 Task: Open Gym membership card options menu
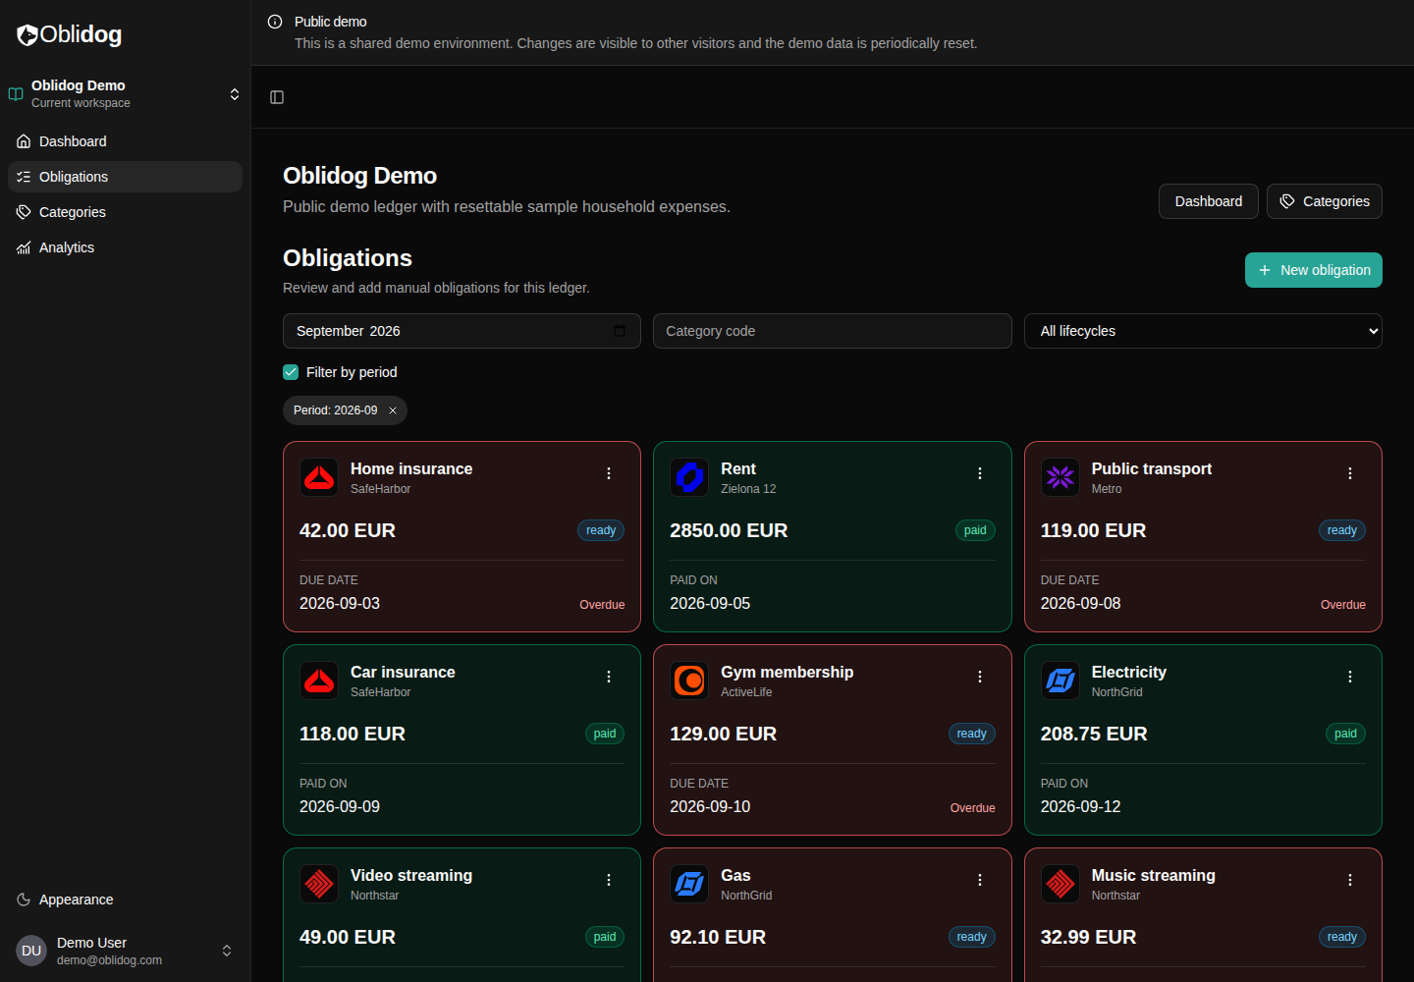point(980,677)
